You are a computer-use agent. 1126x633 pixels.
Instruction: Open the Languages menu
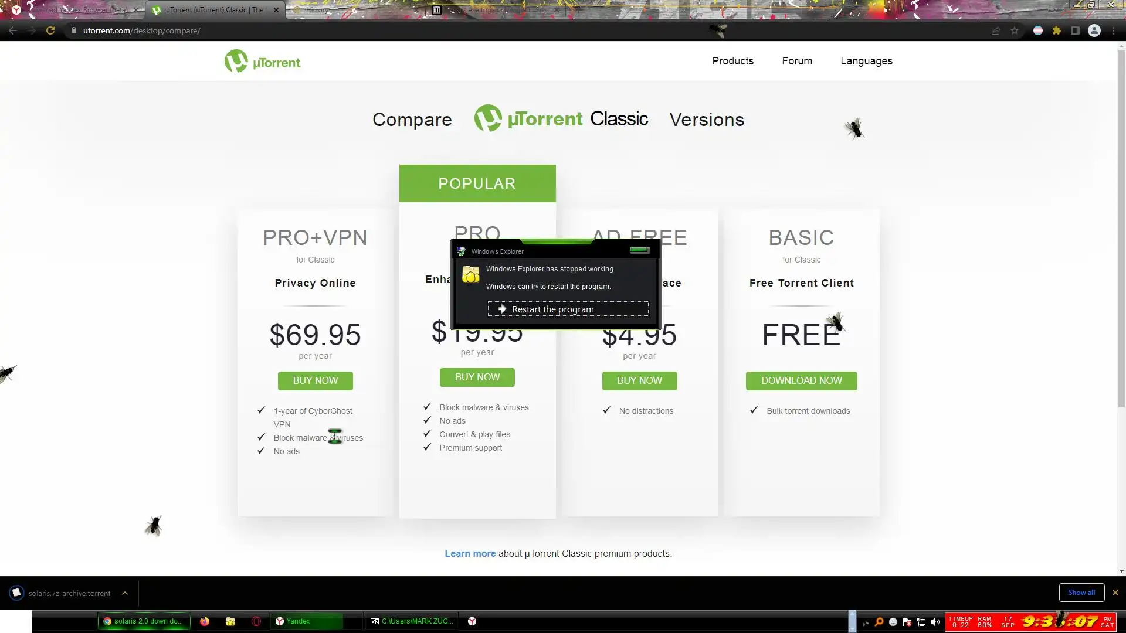coord(866,61)
